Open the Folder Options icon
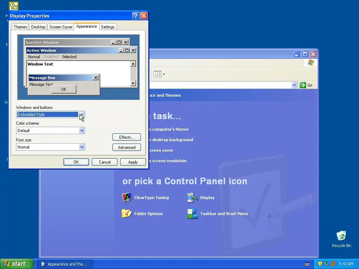The image size is (359, 269). [x=127, y=213]
